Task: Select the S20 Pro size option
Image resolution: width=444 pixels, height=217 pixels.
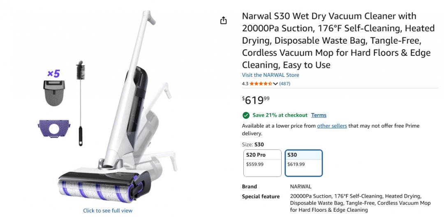Action: (262, 163)
